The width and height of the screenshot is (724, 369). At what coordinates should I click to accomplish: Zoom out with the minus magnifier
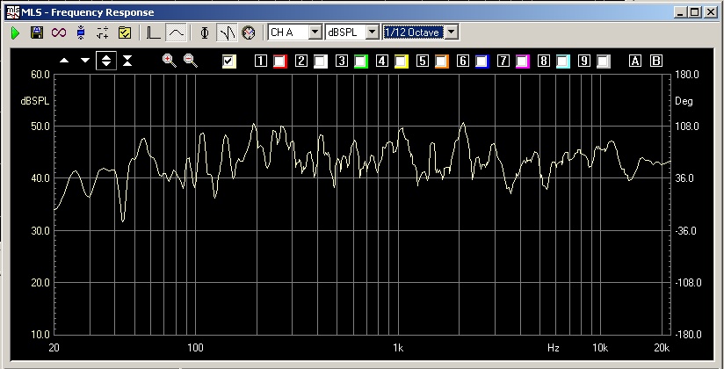(x=190, y=61)
